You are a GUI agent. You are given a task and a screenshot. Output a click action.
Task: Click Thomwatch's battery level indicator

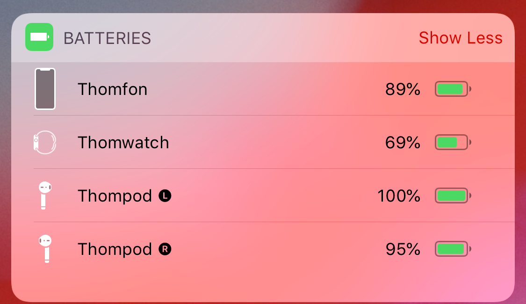(452, 142)
